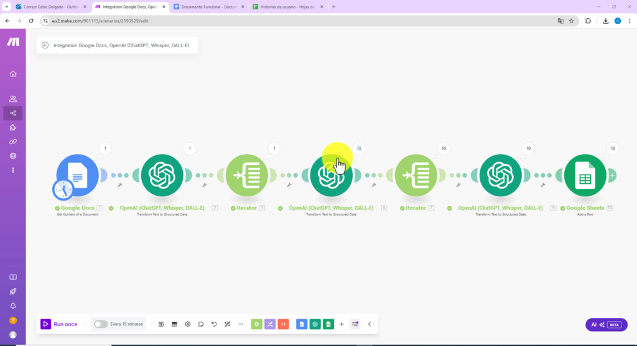Go back using the scenario title arrow
The image size is (637, 346).
(45, 45)
